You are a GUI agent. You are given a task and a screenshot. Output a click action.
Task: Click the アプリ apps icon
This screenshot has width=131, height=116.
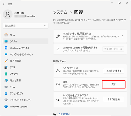click(x=6, y=67)
